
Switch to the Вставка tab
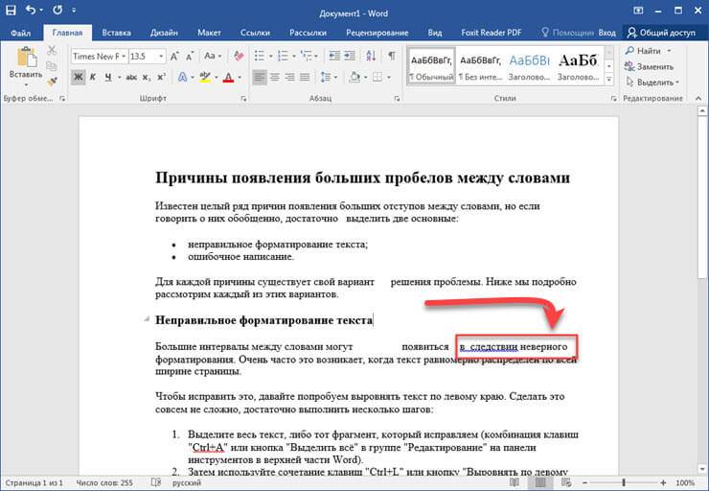coord(116,33)
